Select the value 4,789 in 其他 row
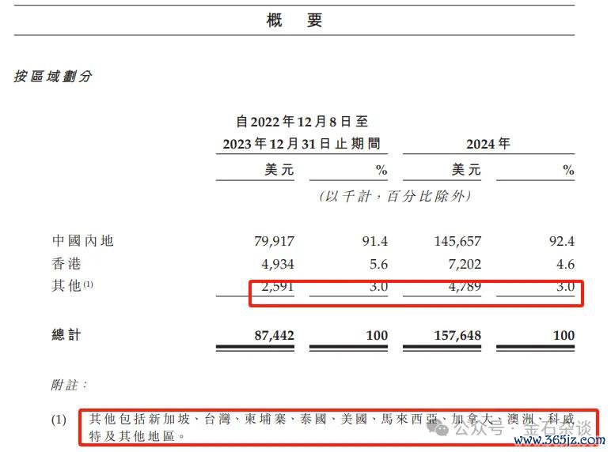This screenshot has height=452, width=611. click(465, 287)
